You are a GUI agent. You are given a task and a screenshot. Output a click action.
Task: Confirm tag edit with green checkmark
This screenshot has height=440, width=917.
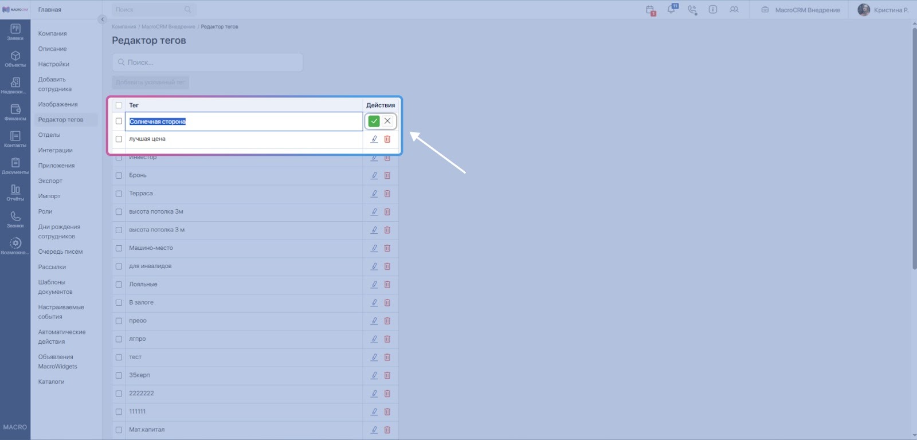374,121
